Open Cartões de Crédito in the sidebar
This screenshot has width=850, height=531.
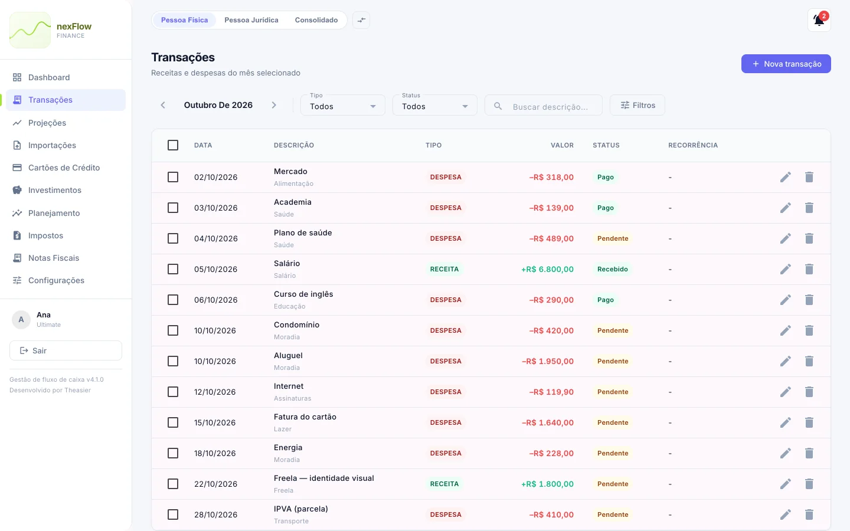[66, 168]
